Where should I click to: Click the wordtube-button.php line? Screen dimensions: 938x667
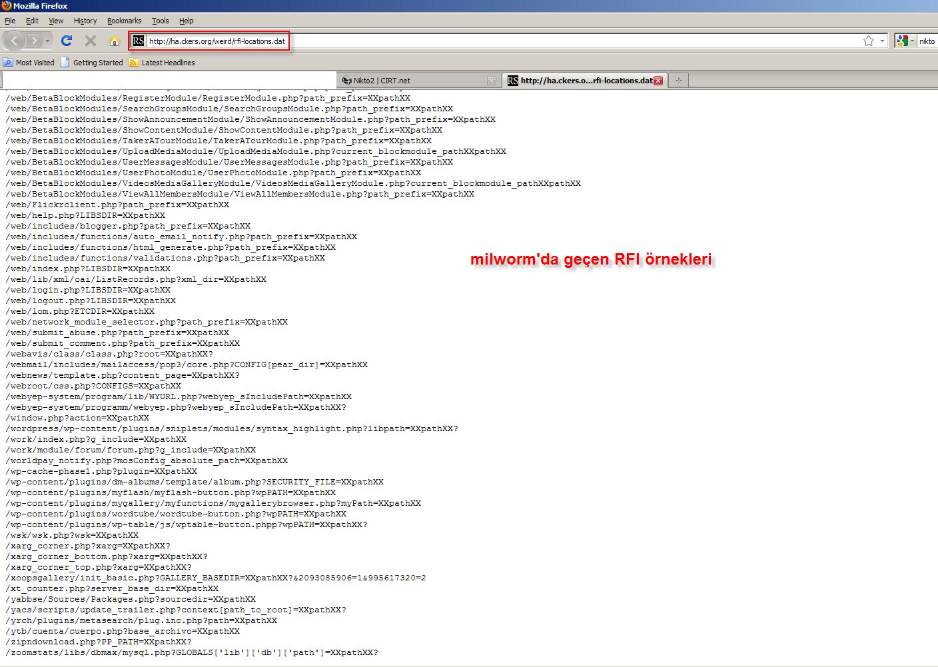click(x=176, y=514)
